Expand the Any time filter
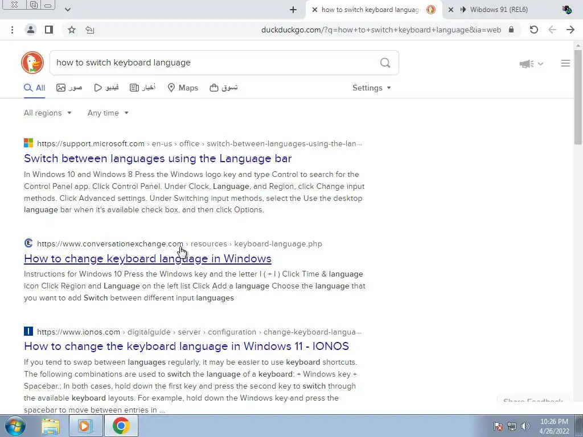The image size is (583, 437). pos(108,113)
